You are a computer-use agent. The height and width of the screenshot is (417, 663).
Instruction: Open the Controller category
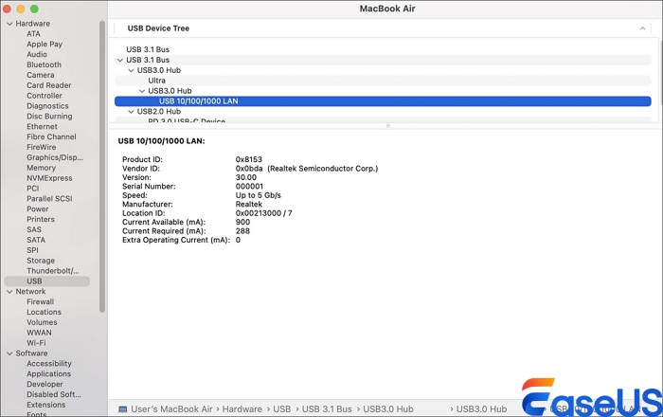pyautogui.click(x=45, y=96)
